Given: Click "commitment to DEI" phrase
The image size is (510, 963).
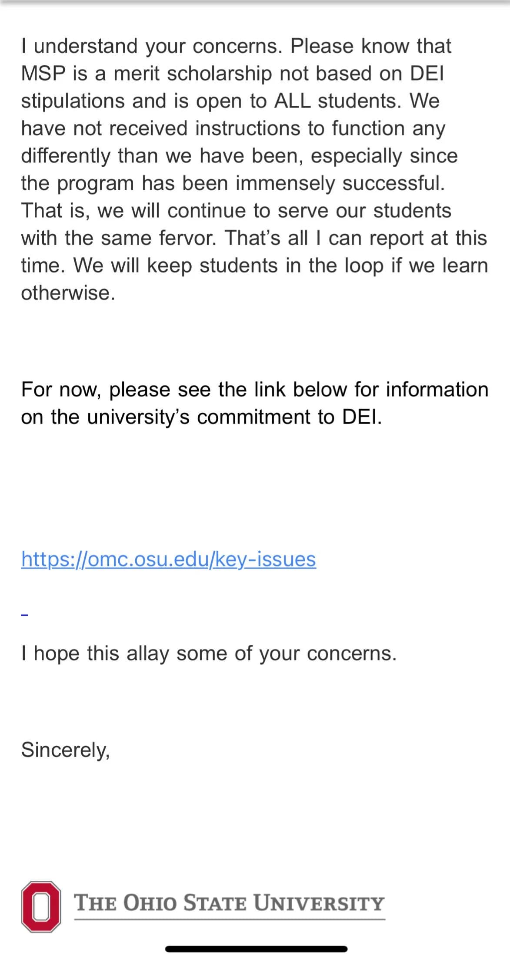Looking at the screenshot, I should pos(289,417).
